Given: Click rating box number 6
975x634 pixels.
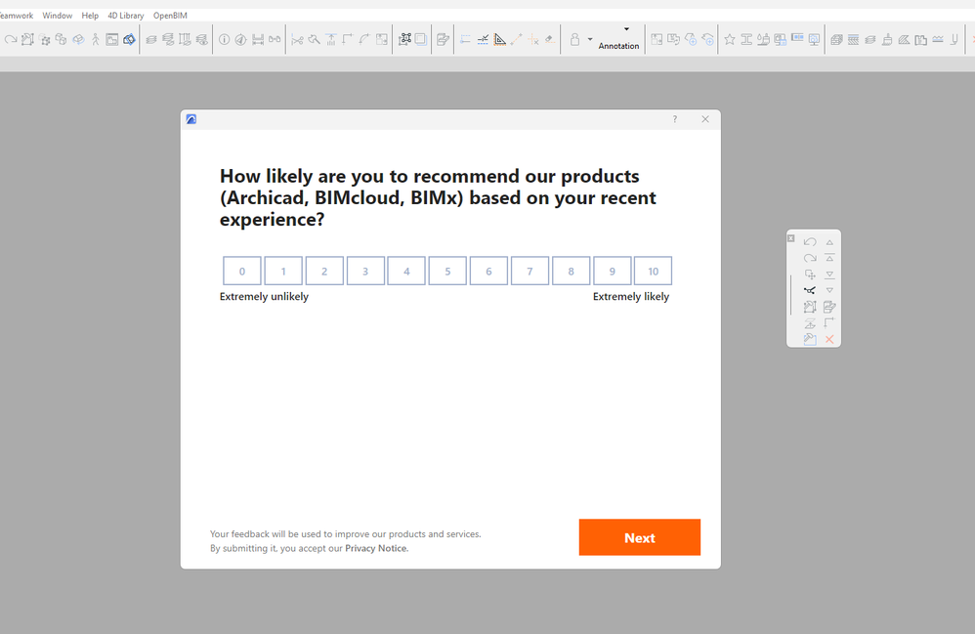Looking at the screenshot, I should point(488,271).
